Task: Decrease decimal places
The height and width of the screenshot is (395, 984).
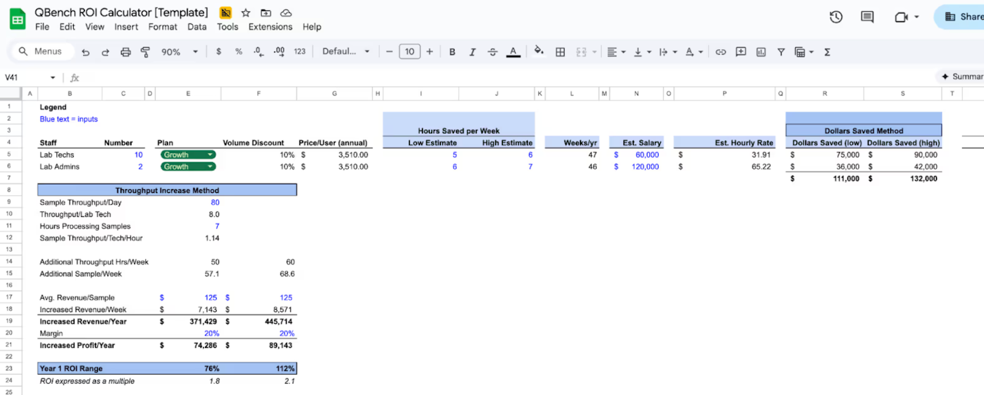Action: (259, 52)
